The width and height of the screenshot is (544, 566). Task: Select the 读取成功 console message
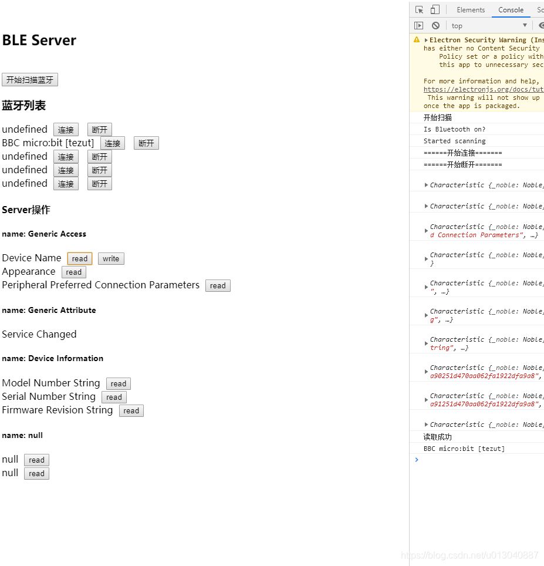point(437,437)
